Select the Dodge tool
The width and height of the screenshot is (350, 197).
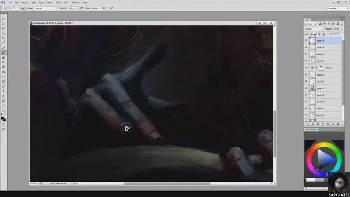click(3, 82)
